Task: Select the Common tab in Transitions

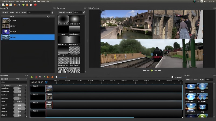Action: point(70,12)
